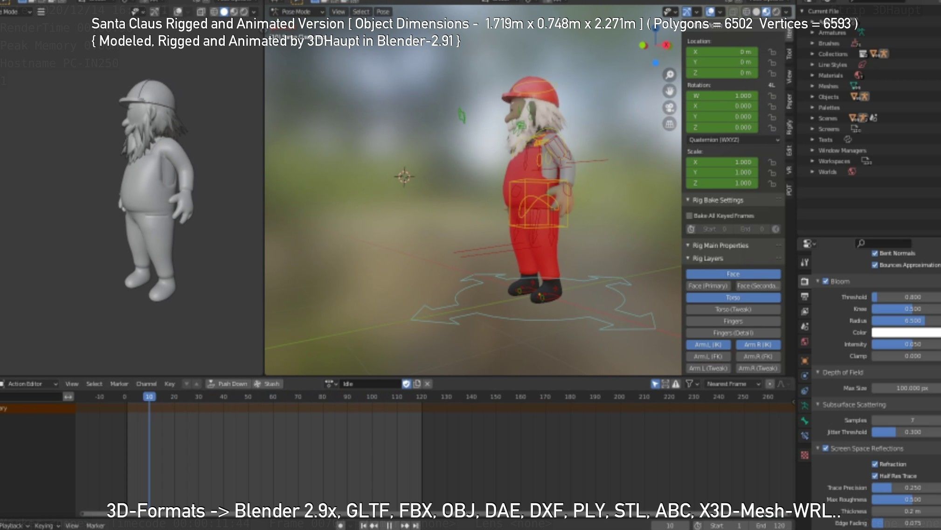Open the Object properties tab icon

click(x=805, y=360)
